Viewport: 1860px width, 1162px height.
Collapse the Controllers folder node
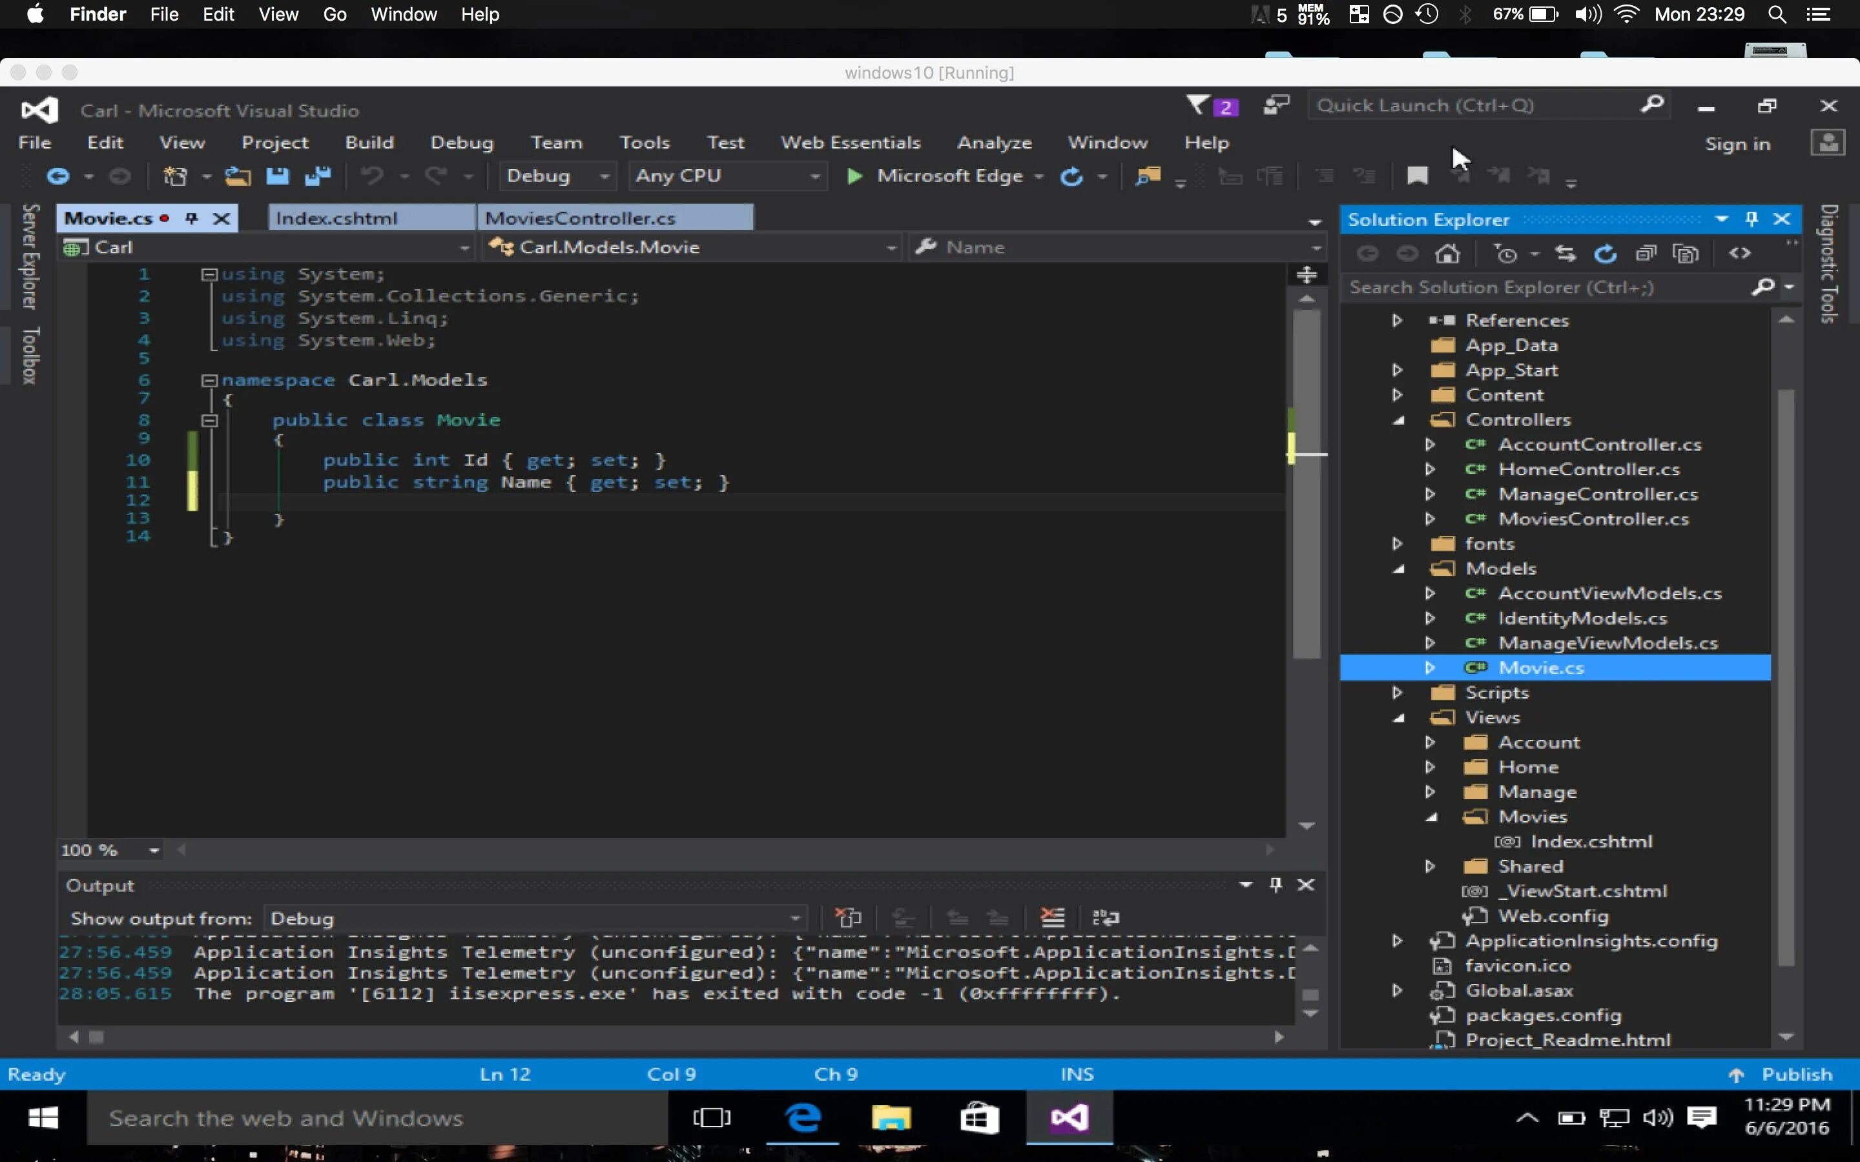tap(1399, 420)
